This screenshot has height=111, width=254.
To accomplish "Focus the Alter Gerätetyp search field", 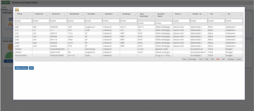I will [146, 23].
